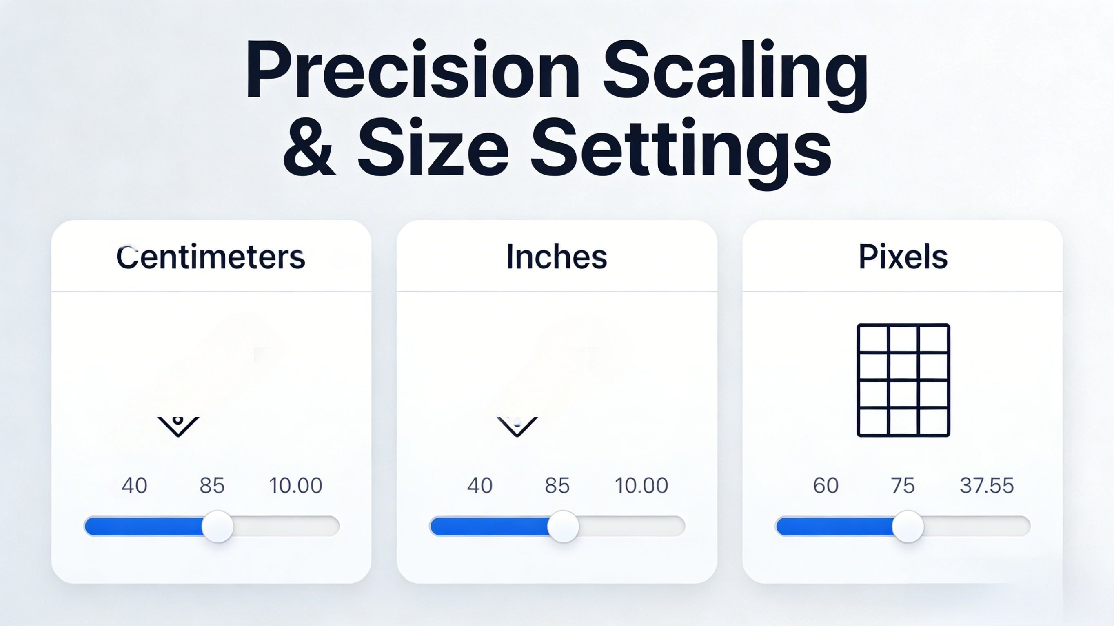Viewport: 1114px width, 626px height.
Task: Click the 85 value in the Centimeters card
Action: coord(212,485)
